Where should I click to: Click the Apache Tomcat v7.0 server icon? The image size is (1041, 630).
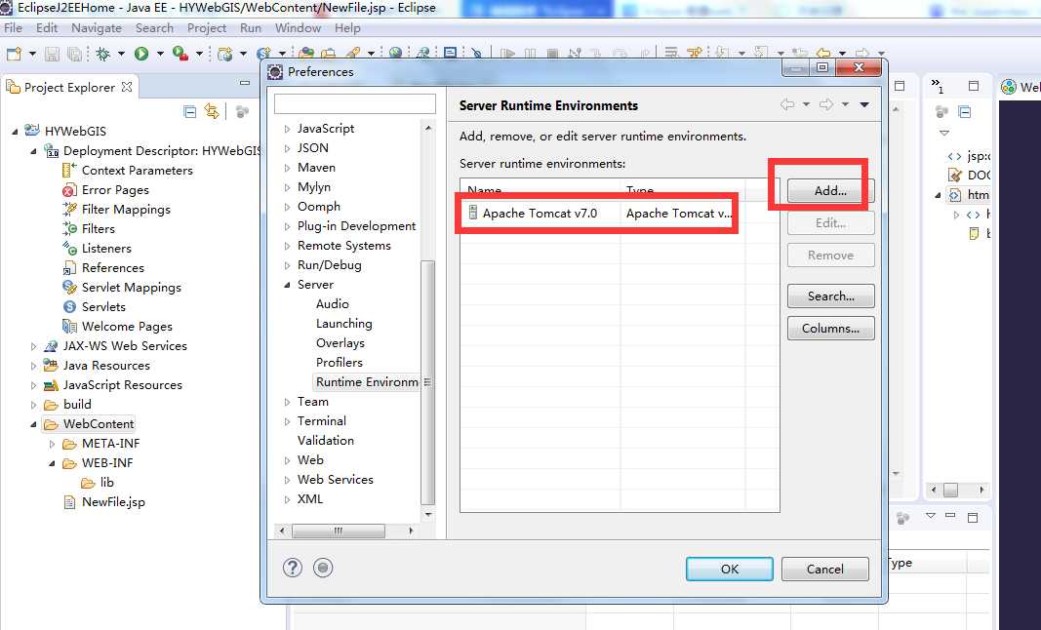473,214
